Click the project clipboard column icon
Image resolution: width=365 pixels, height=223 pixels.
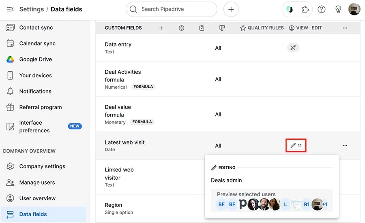202,28
